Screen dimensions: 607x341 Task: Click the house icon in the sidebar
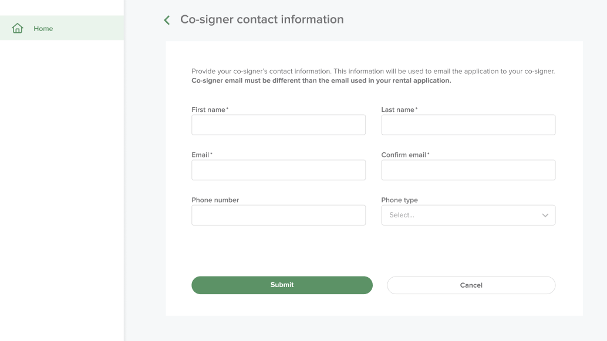(x=18, y=28)
